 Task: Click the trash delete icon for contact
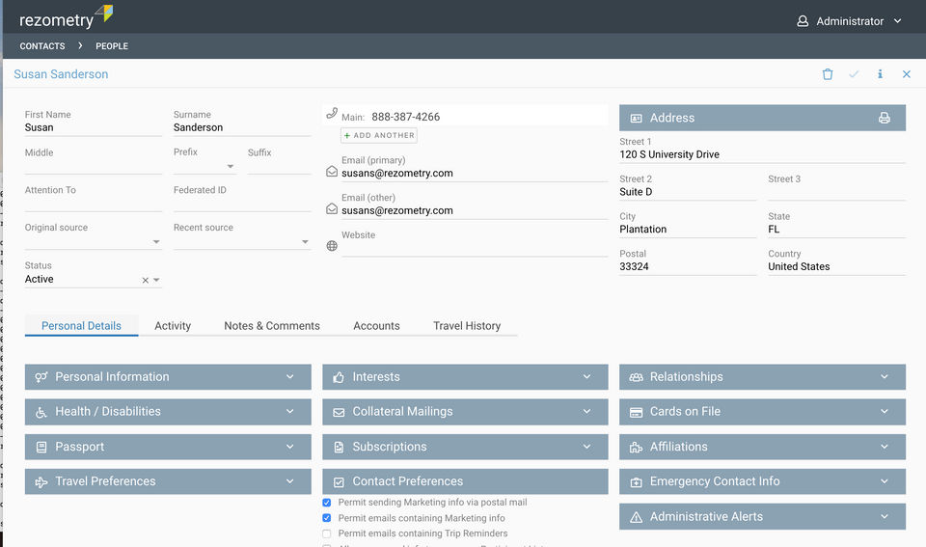pos(828,74)
